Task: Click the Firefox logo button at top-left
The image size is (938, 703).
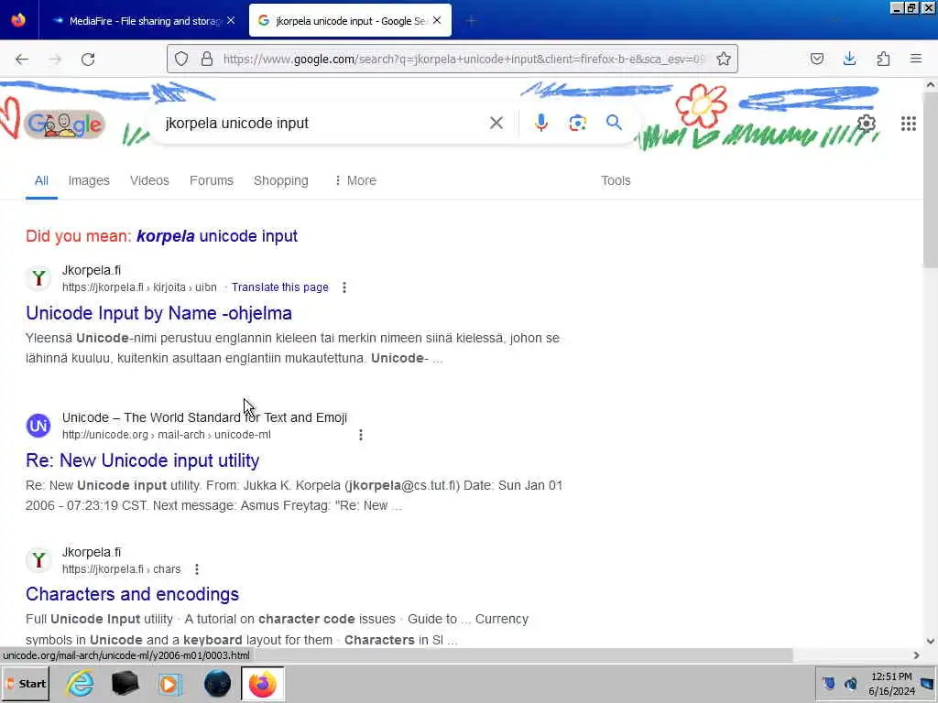Action: point(18,20)
